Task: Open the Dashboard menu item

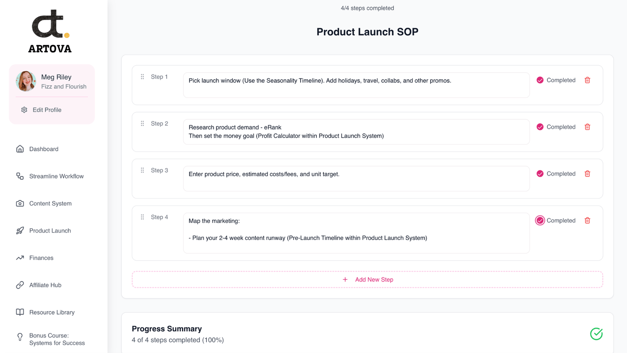Action: coord(43,149)
